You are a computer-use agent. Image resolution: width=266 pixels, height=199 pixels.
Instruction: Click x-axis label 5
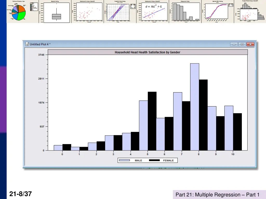[148, 154]
